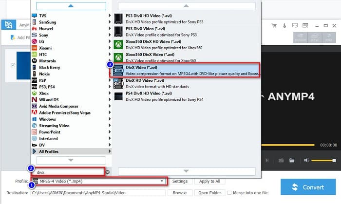Open the snapshot folder icon
The image size is (341, 204).
(x=292, y=160)
